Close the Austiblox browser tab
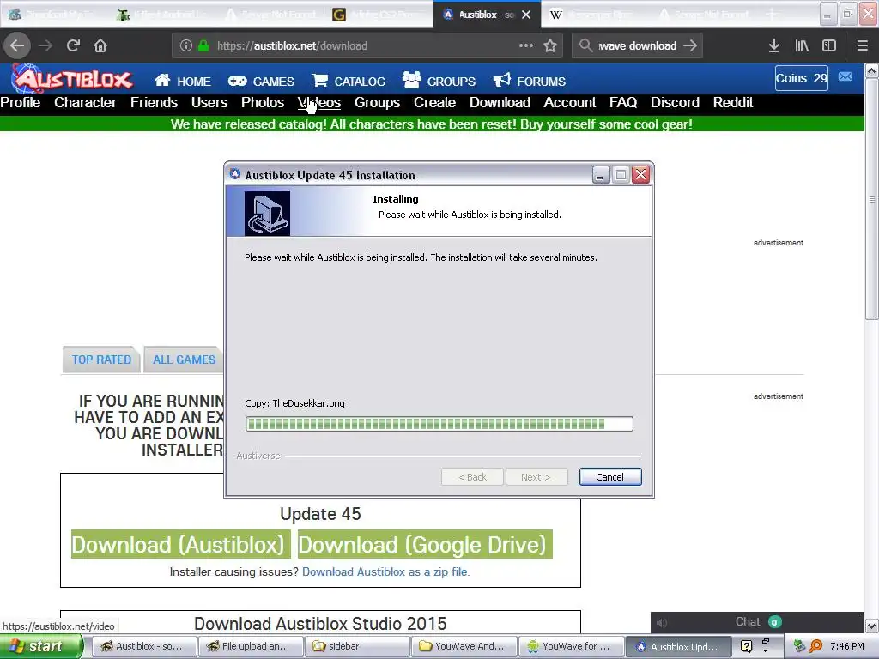Image resolution: width=879 pixels, height=659 pixels. coord(526,15)
